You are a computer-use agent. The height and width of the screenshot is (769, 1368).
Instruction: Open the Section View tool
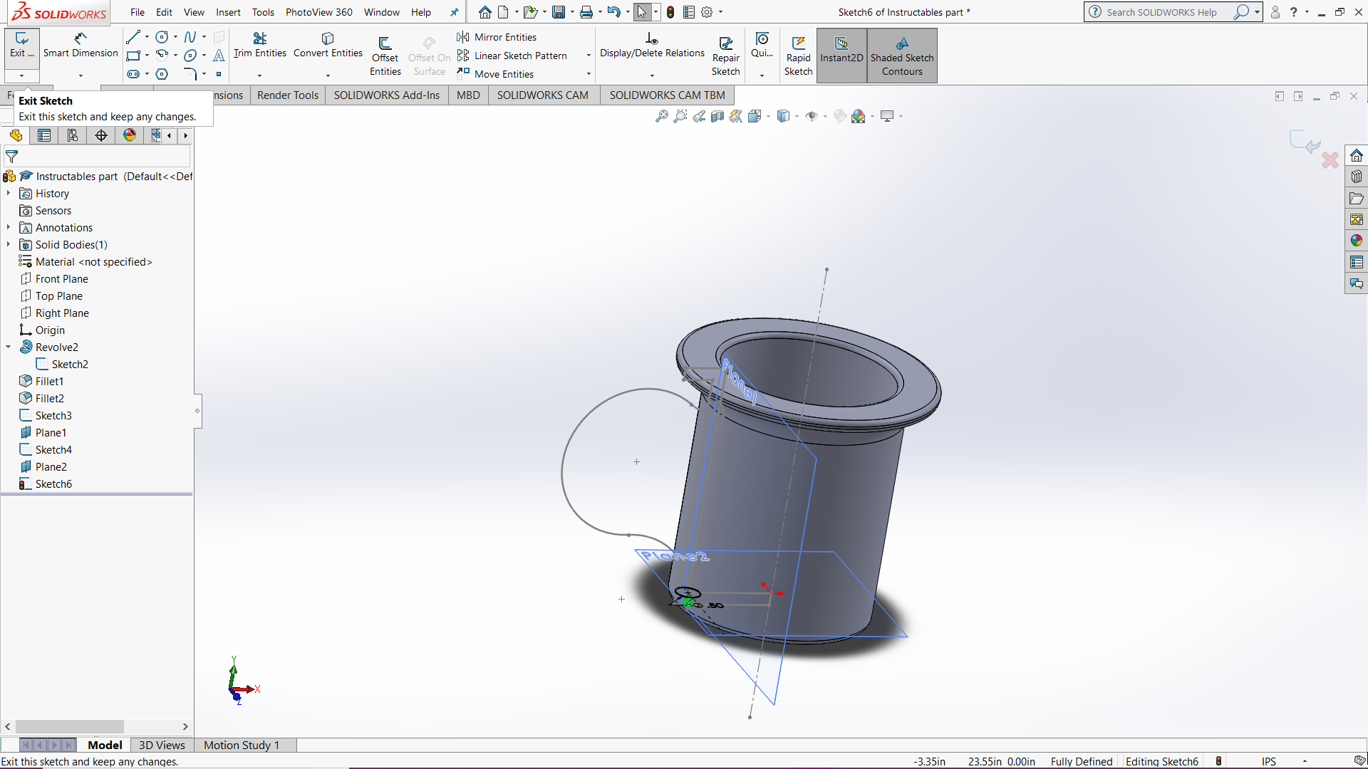click(718, 115)
